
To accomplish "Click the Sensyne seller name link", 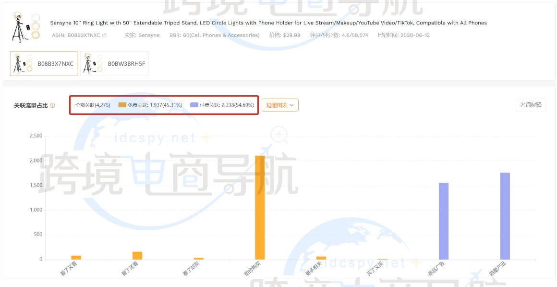I will point(148,36).
